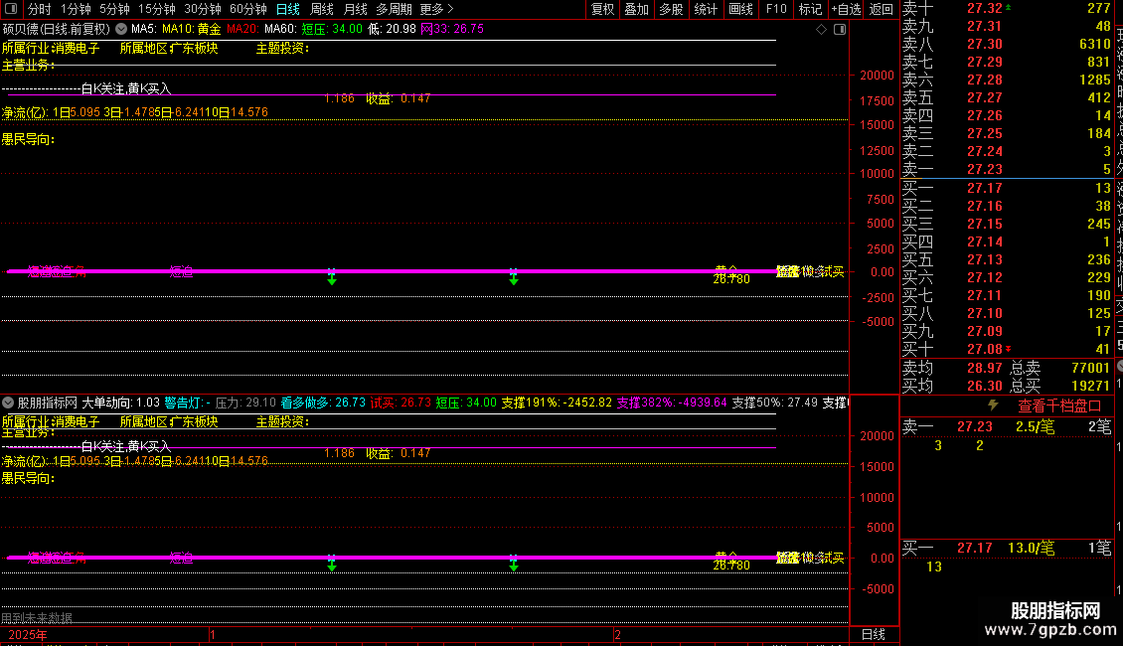Open the indicator menu circle before 股朋指标网
Screen dimensions: 1123x646
(x=8, y=403)
